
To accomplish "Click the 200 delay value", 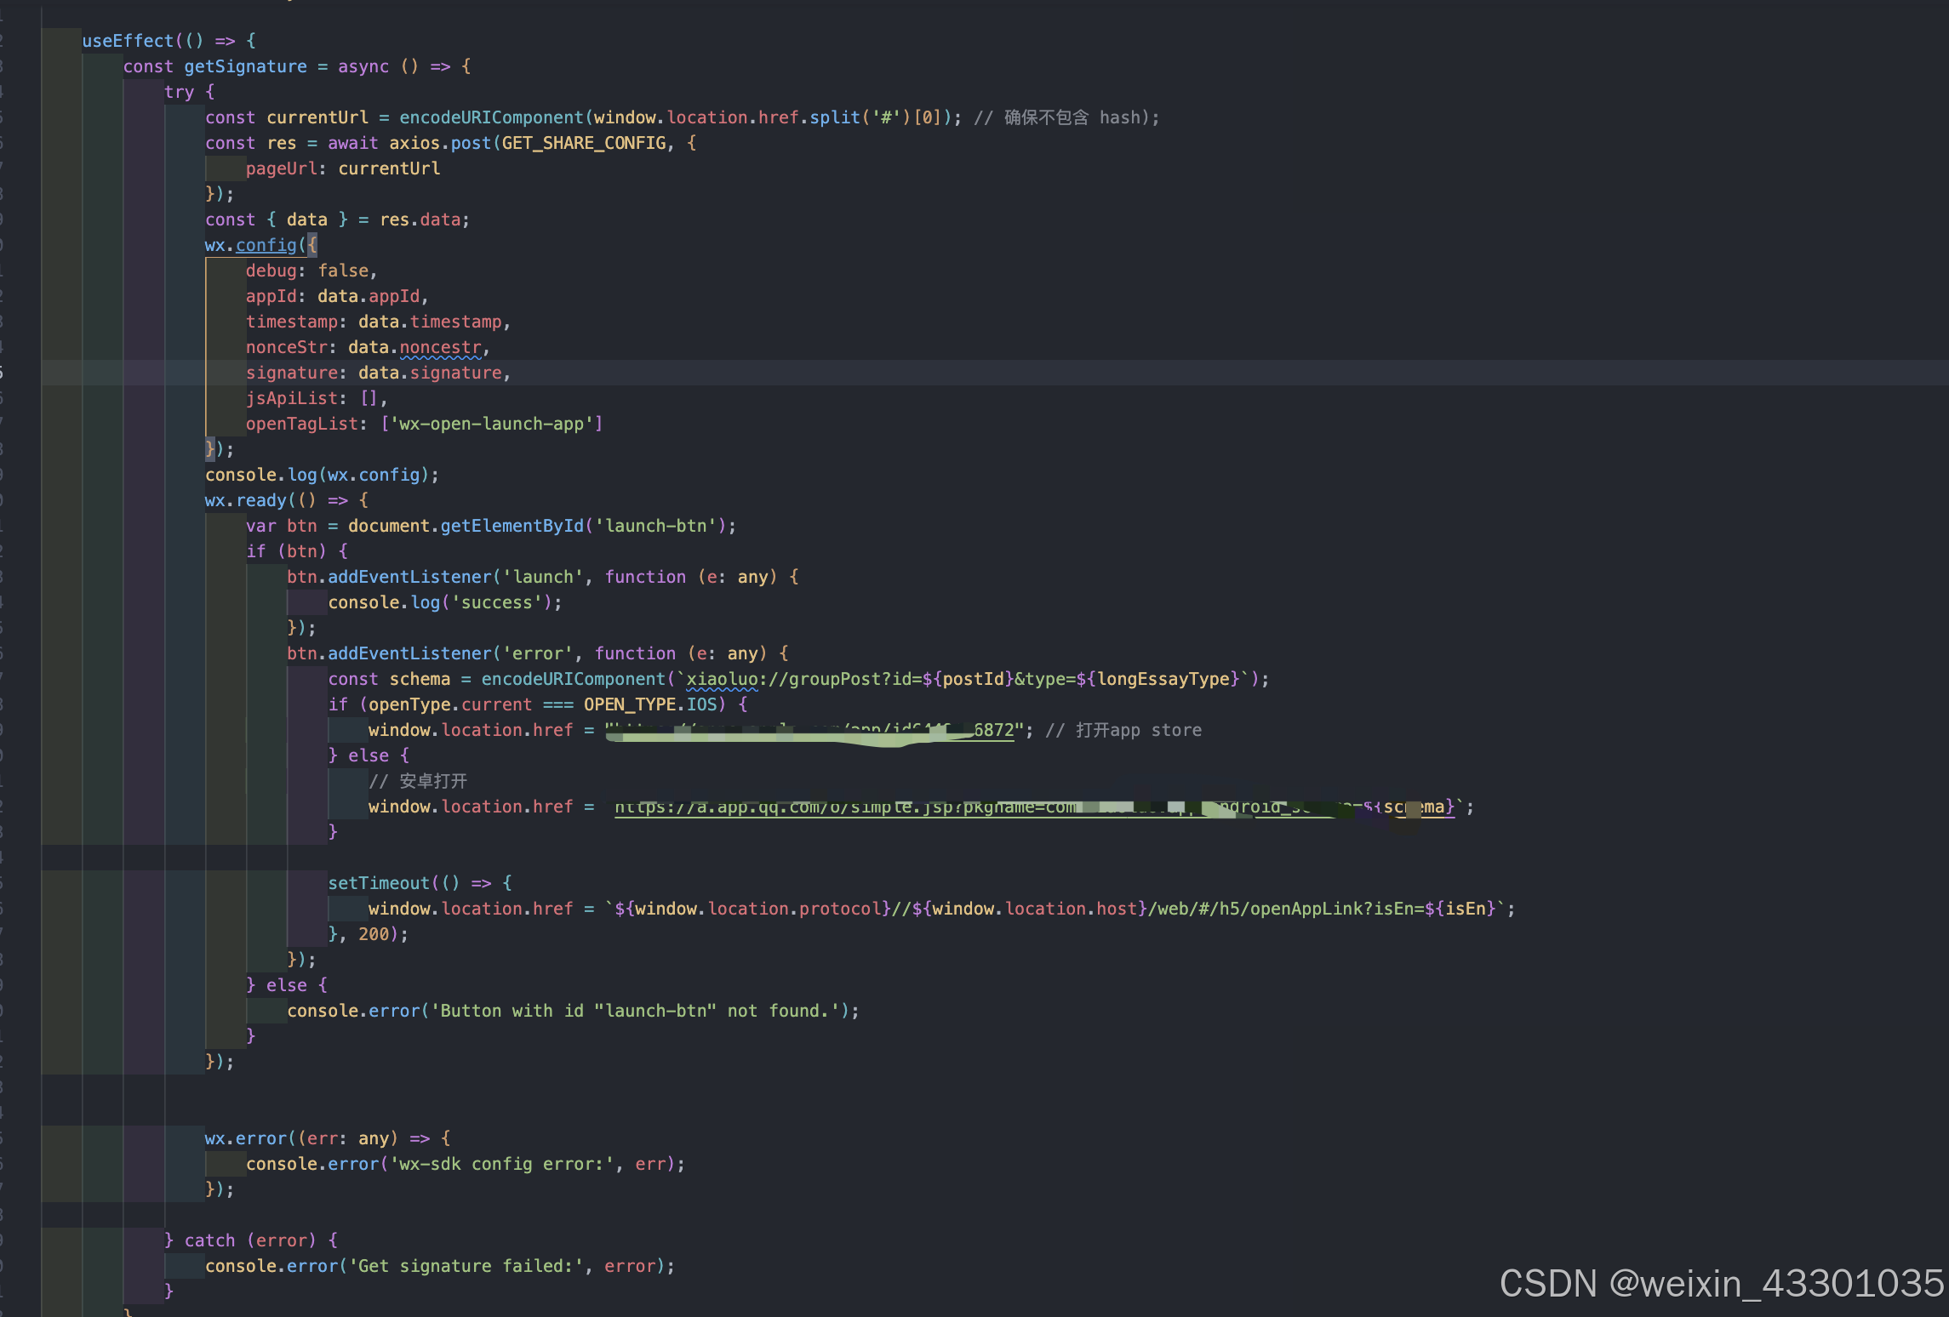I will pos(373,934).
